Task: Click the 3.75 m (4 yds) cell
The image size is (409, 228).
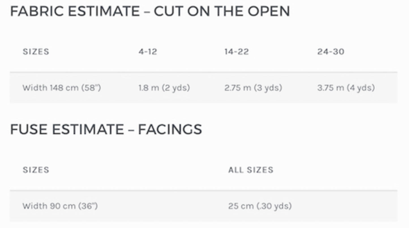Action: coord(346,88)
